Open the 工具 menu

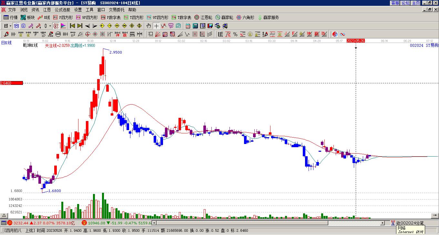(x=90, y=10)
